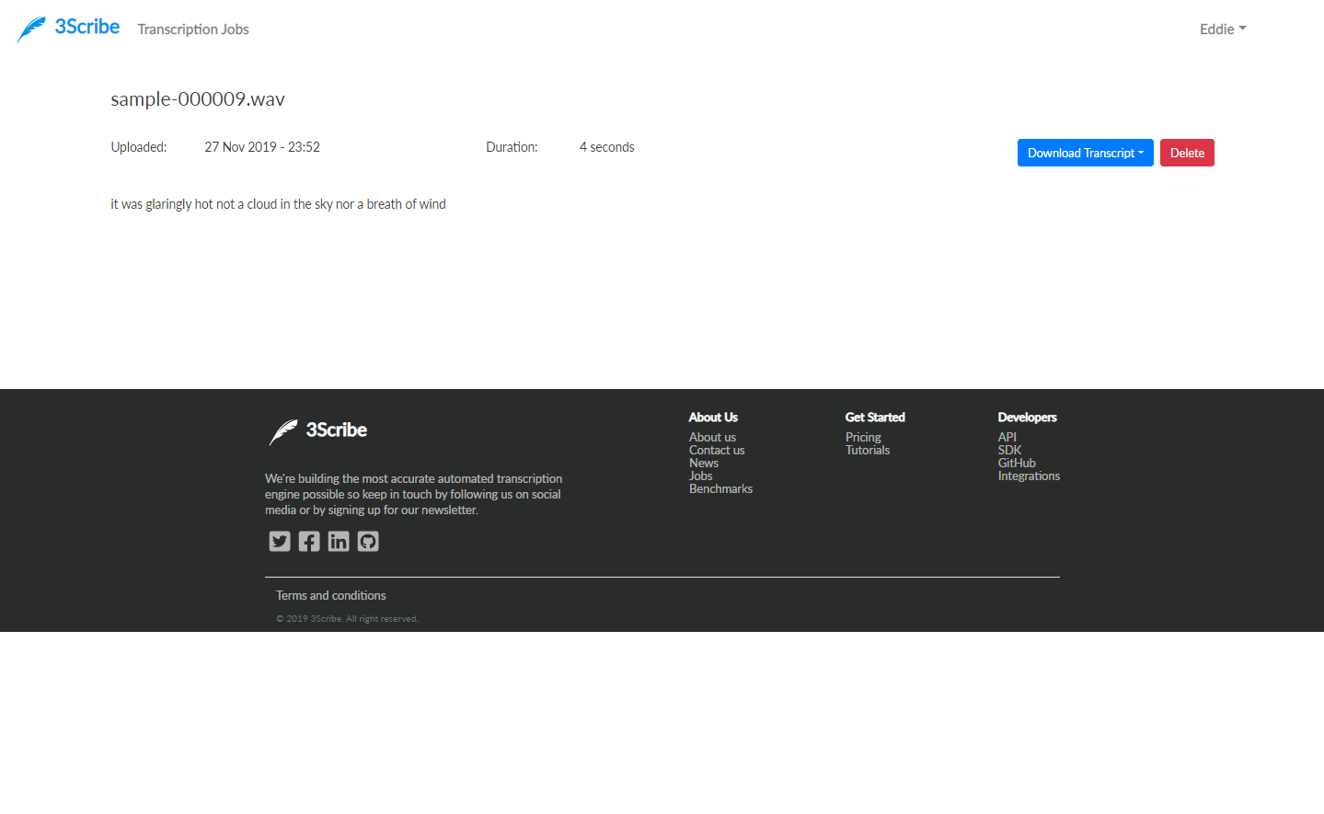The width and height of the screenshot is (1324, 814).
Task: Open the Integrations page
Action: click(1029, 476)
